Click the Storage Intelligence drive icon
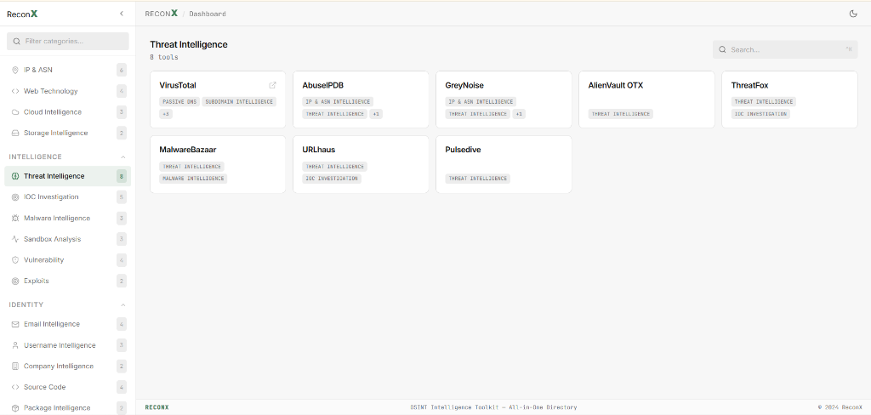Image resolution: width=871 pixels, height=415 pixels. (x=15, y=134)
